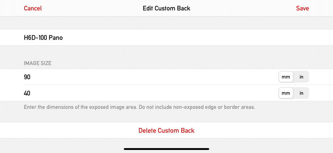Tap the red Save link top right
The height and width of the screenshot is (153, 333).
pyautogui.click(x=302, y=8)
